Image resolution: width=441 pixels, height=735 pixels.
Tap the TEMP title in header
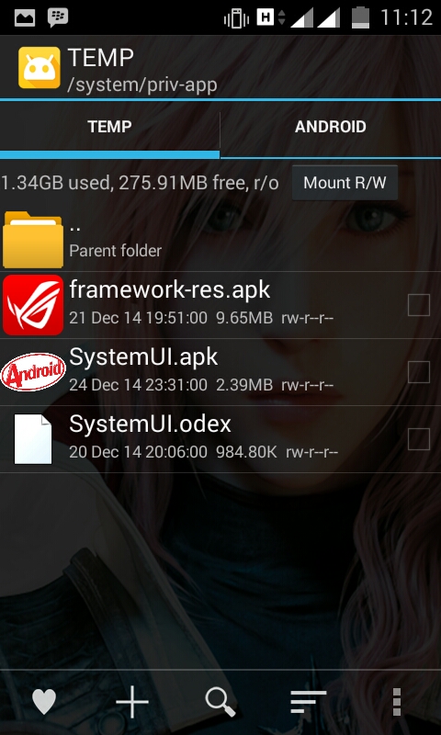pos(101,58)
